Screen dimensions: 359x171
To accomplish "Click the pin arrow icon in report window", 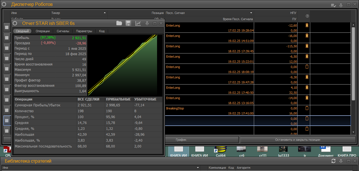I will coord(147,24).
